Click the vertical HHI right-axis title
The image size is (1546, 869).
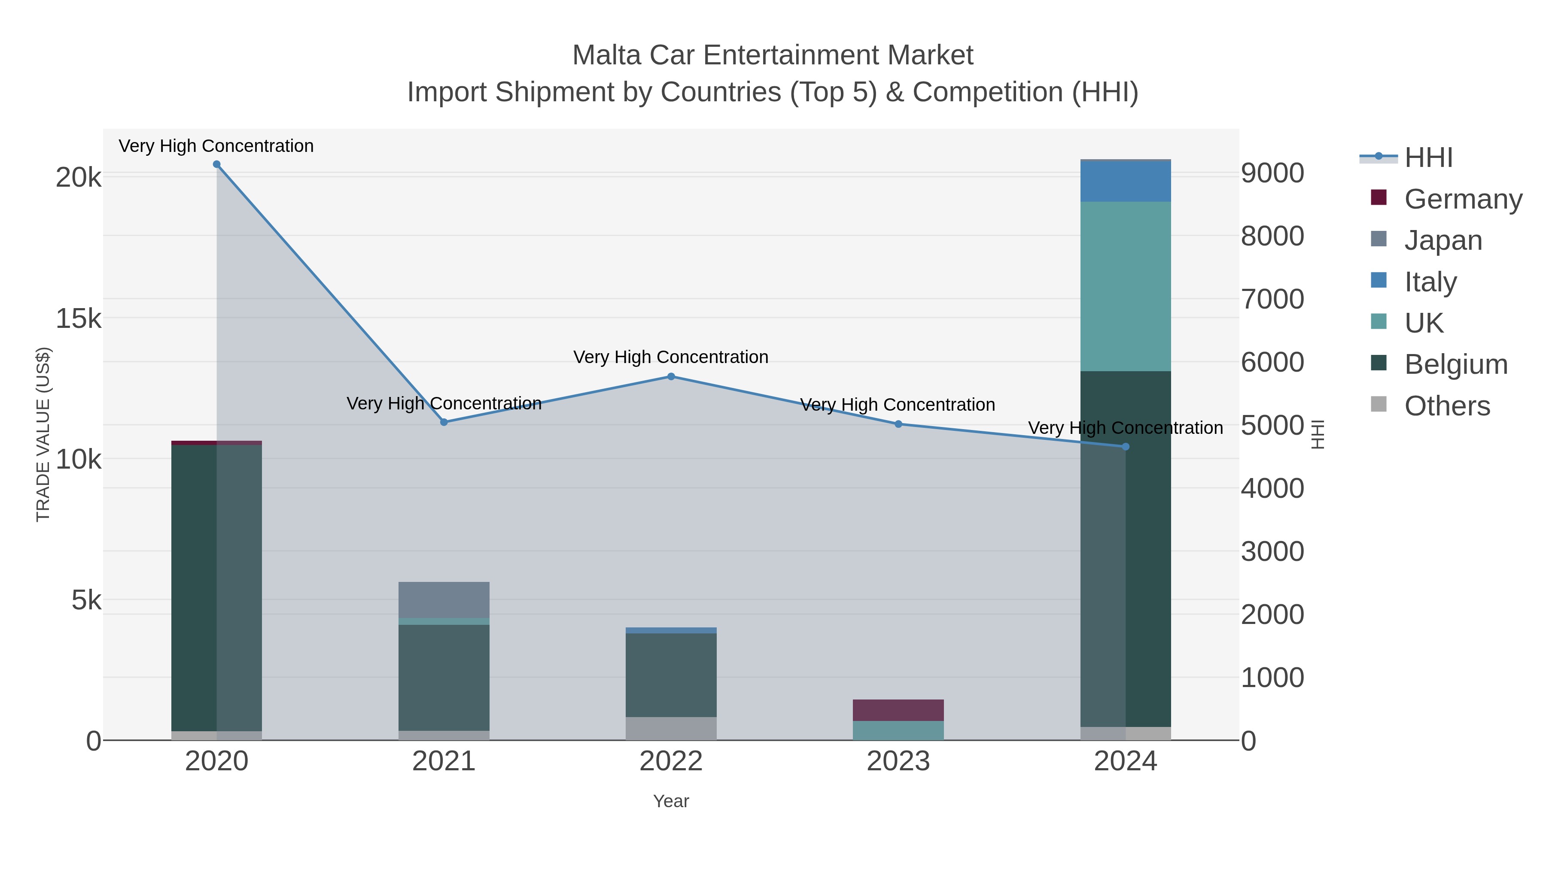(1318, 434)
